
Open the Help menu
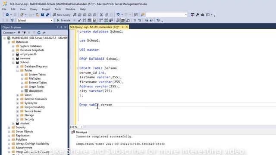point(82,9)
